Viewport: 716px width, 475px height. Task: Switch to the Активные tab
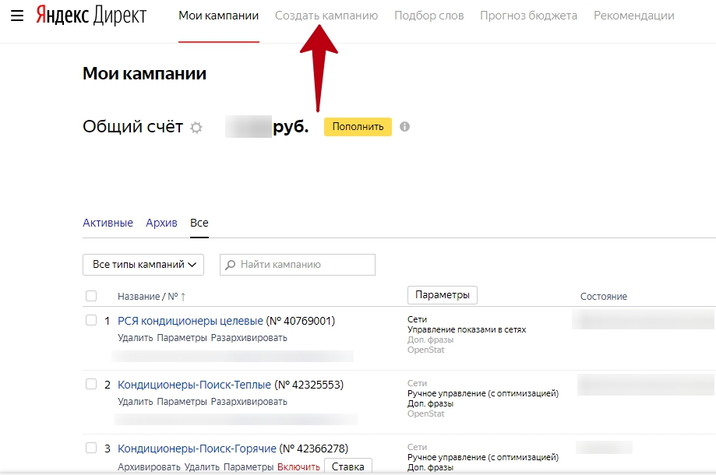[x=108, y=223]
